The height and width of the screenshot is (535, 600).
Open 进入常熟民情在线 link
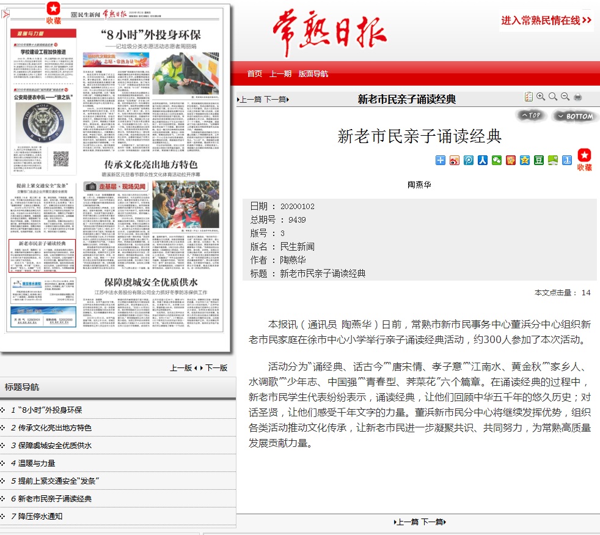546,20
